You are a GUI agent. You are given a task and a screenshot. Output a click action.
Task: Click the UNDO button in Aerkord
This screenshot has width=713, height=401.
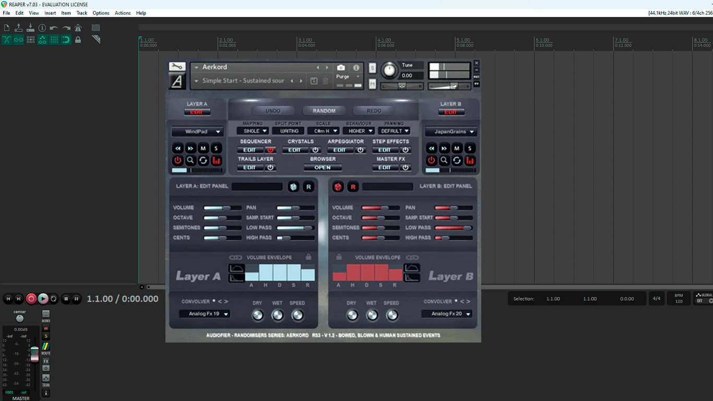273,111
